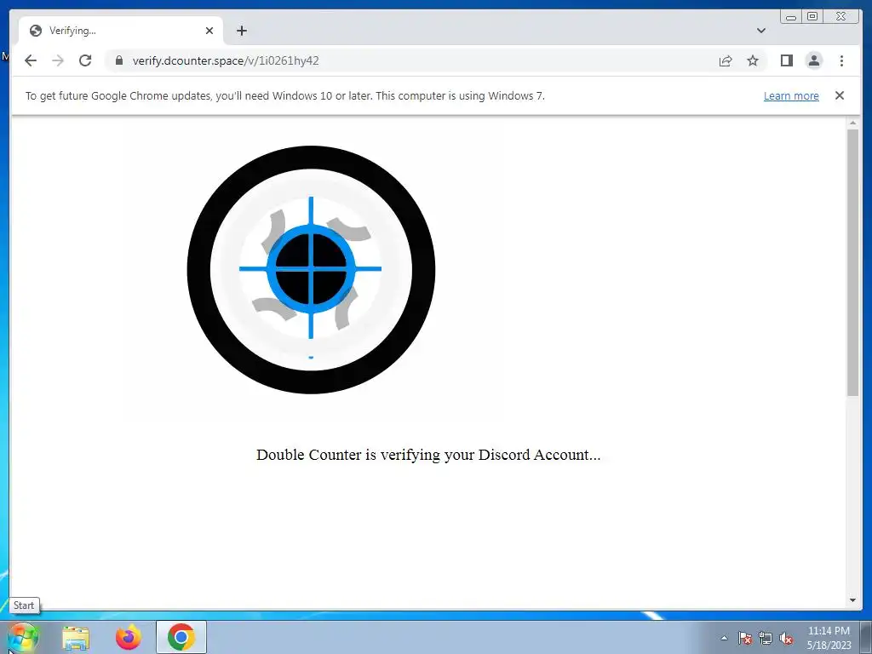This screenshot has height=654, width=872.
Task: Open the Learn more link
Action: (791, 95)
